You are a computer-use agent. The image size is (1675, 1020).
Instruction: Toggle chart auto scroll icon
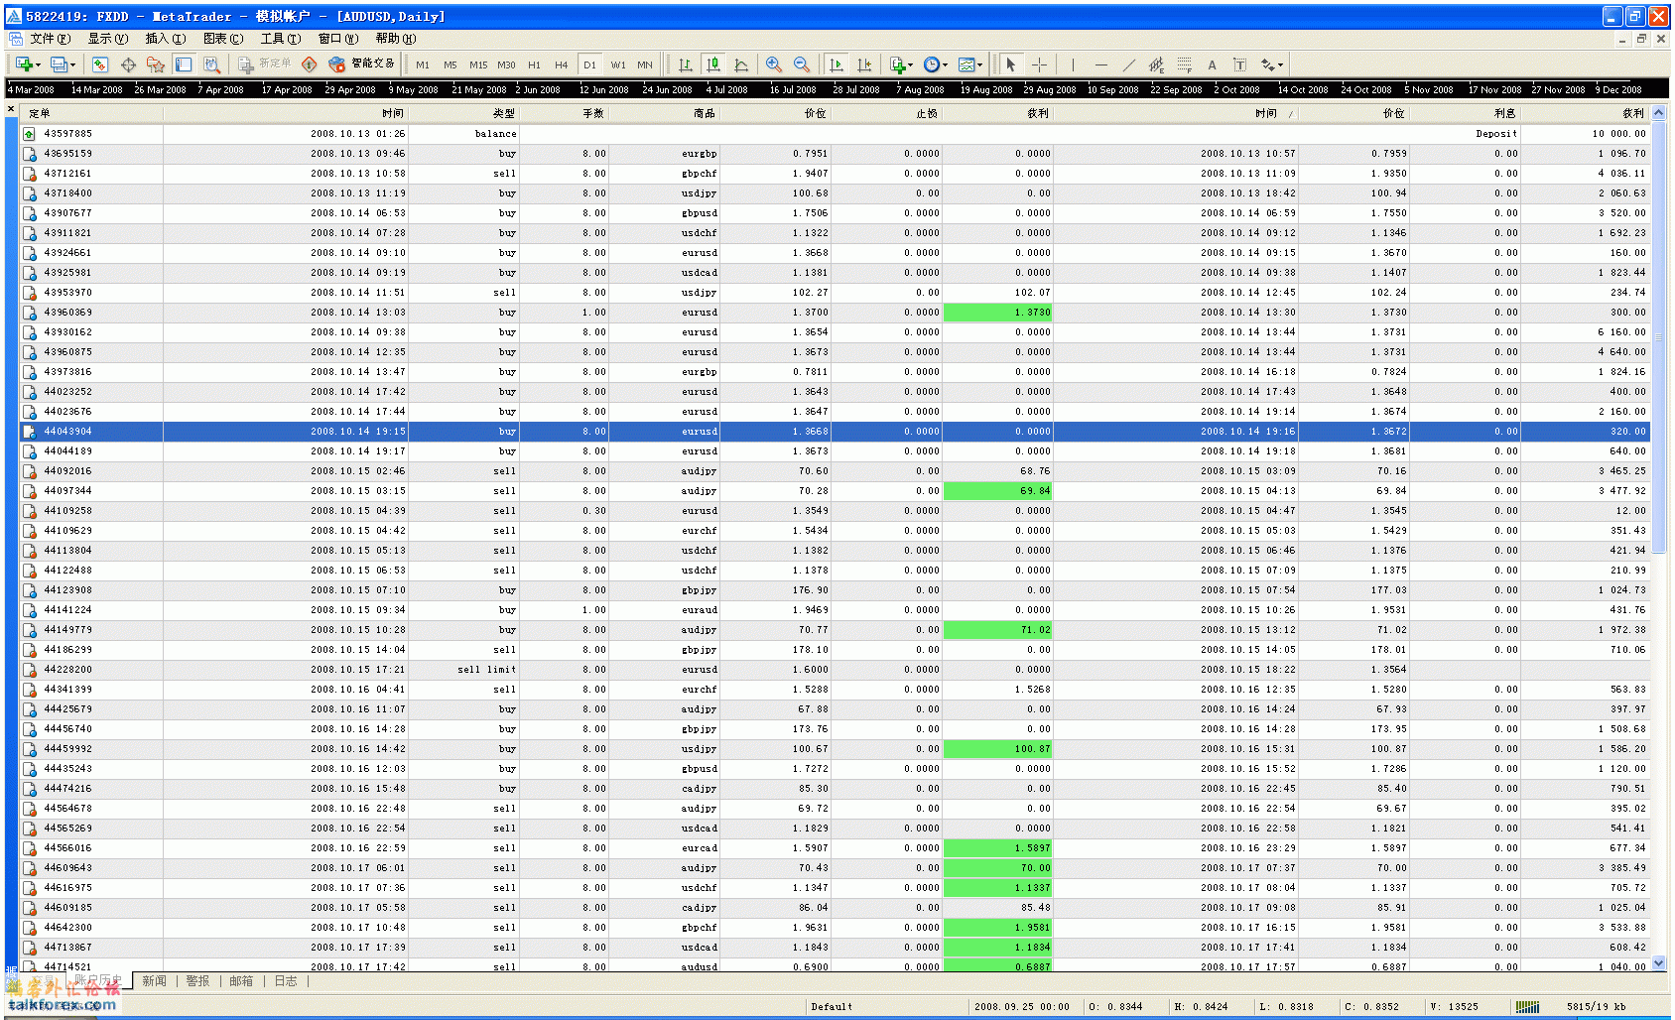(836, 64)
